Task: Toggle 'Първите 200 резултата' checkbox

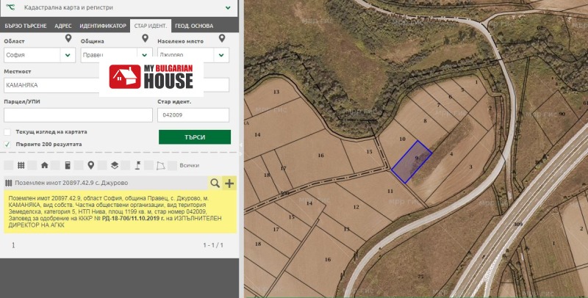Action: [x=8, y=145]
